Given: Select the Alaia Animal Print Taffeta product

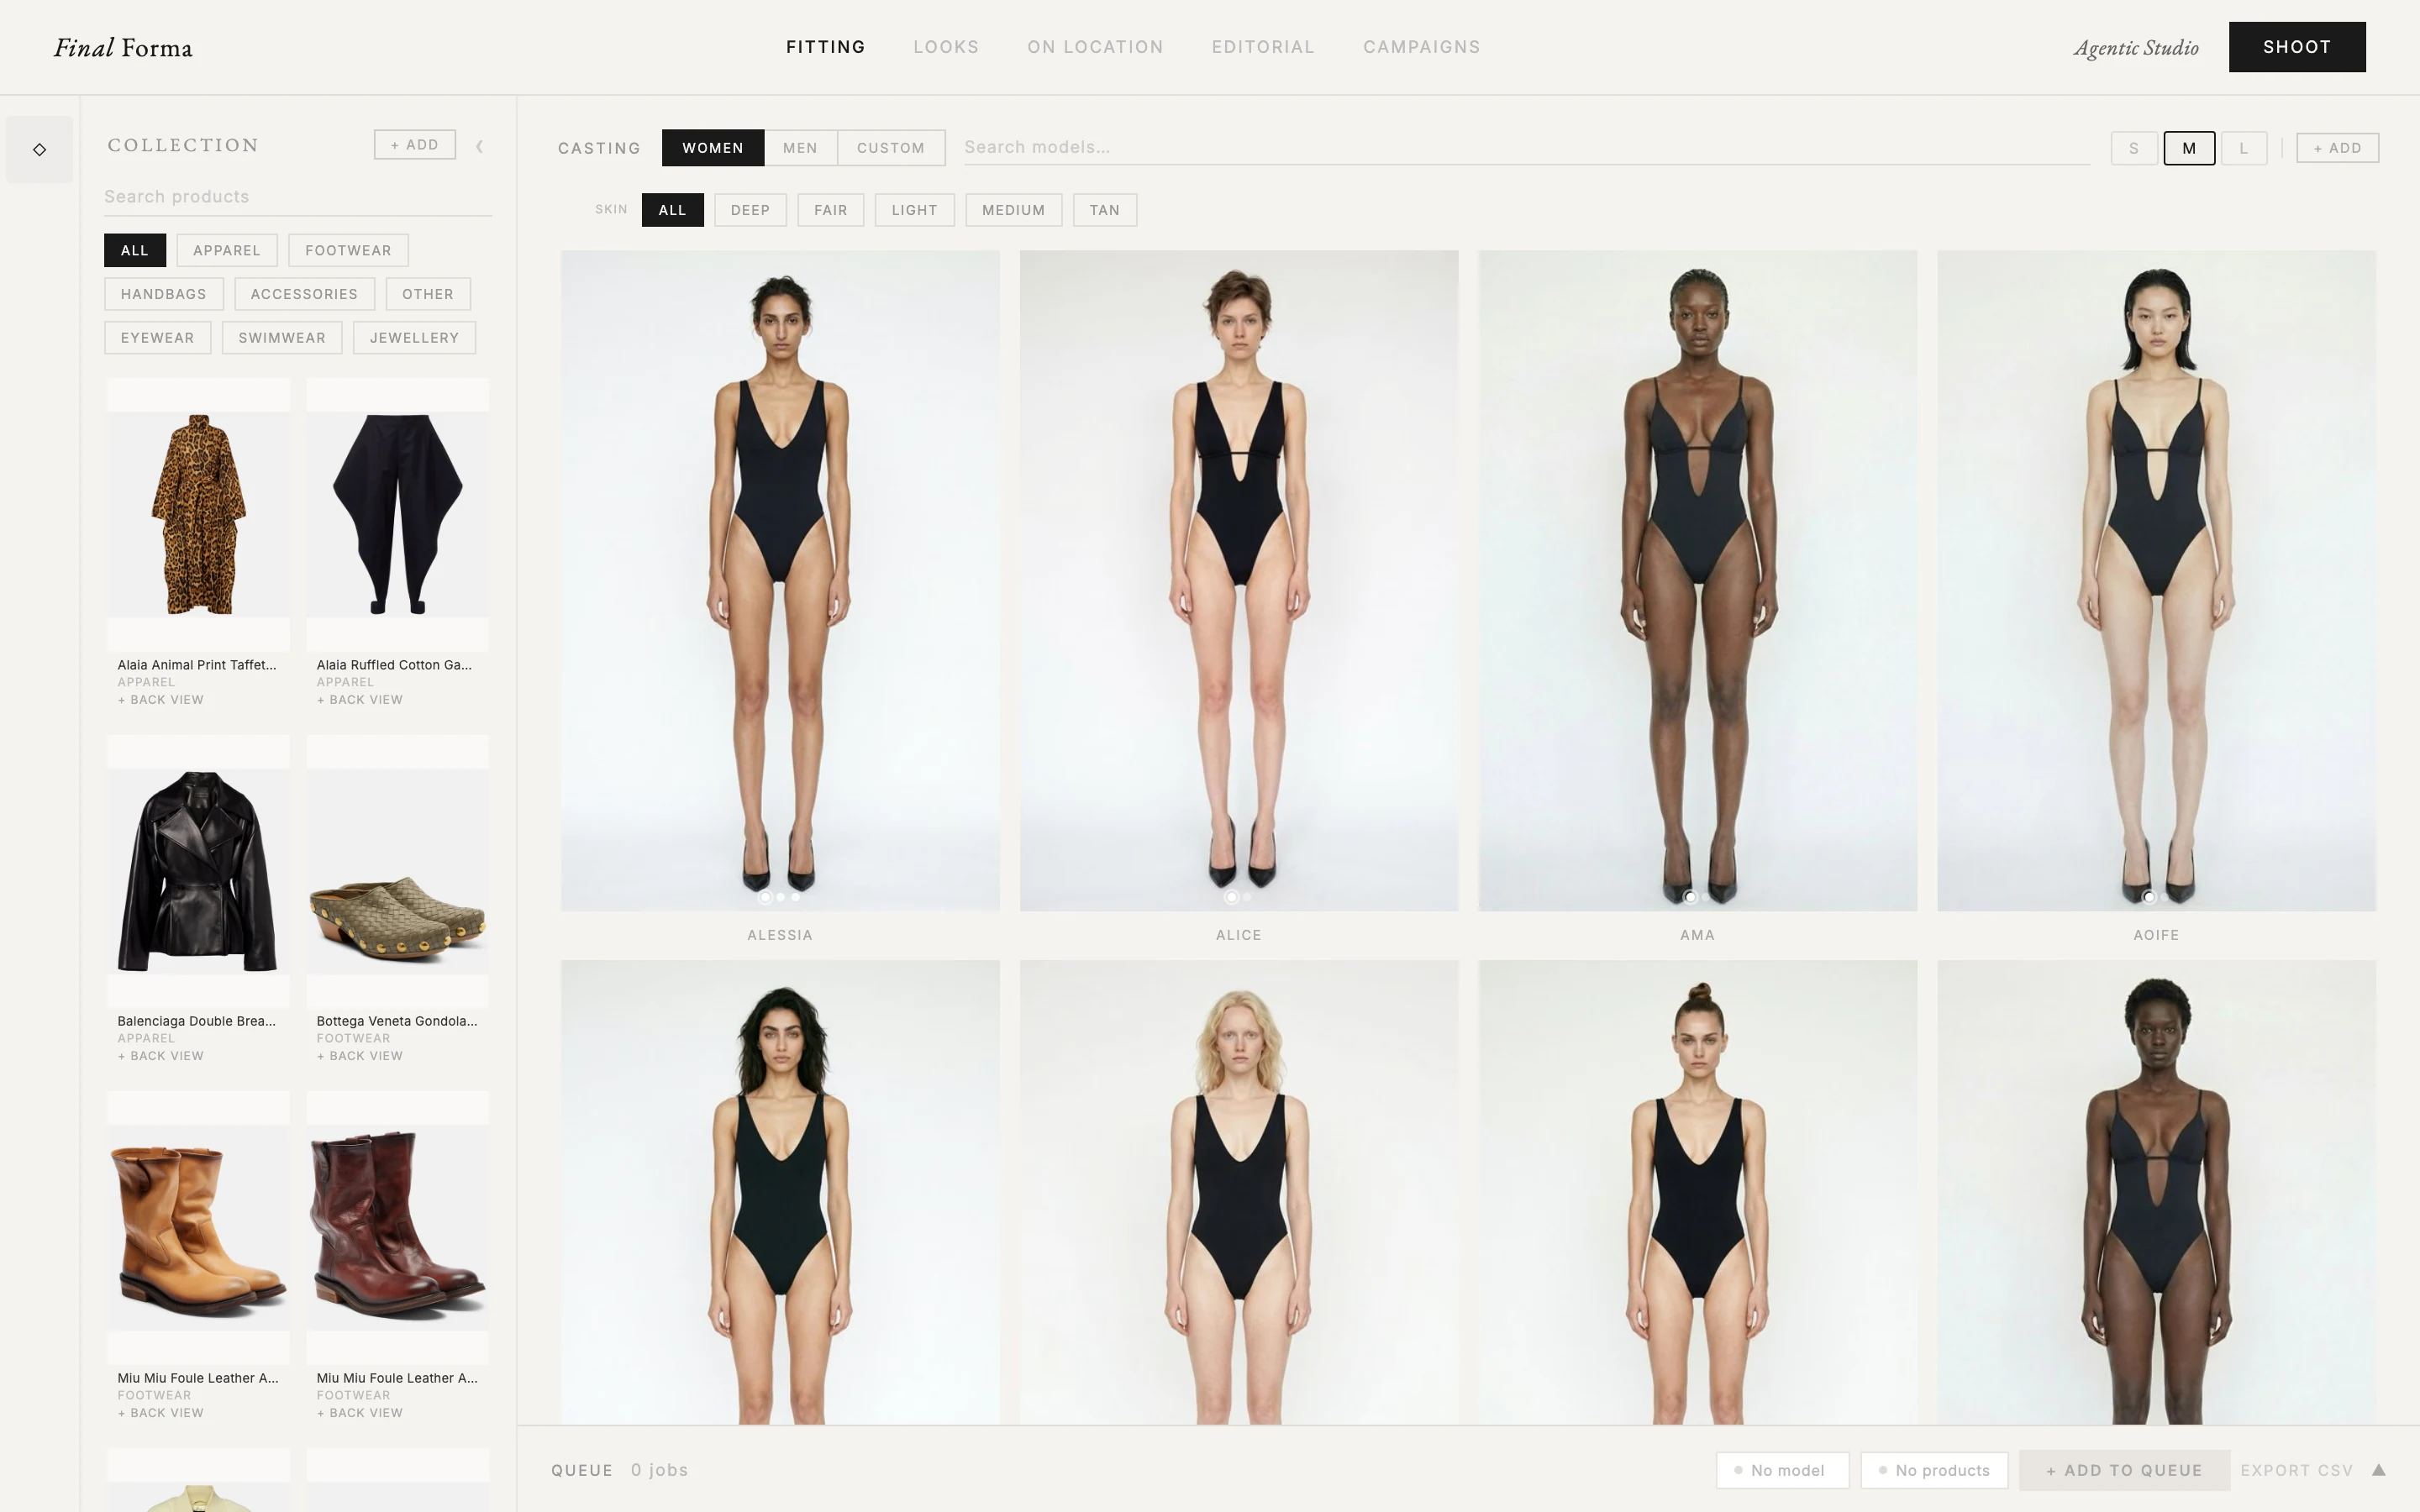Looking at the screenshot, I should pos(199,514).
